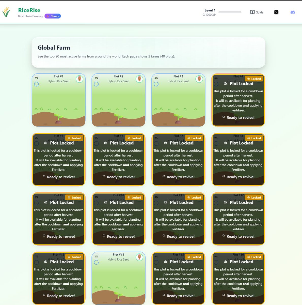Click progress circle on Plot #14
Image resolution: width=302 pixels, height=305 pixels.
click(96, 262)
